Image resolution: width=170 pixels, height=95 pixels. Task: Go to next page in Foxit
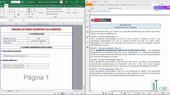click(x=122, y=93)
